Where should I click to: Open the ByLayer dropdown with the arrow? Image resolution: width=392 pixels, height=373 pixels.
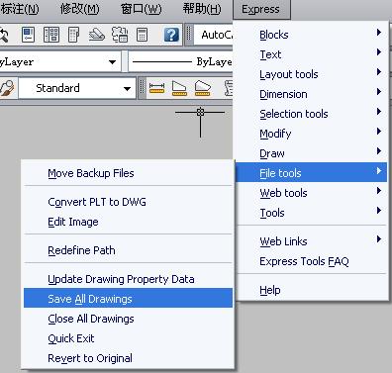(x=112, y=61)
